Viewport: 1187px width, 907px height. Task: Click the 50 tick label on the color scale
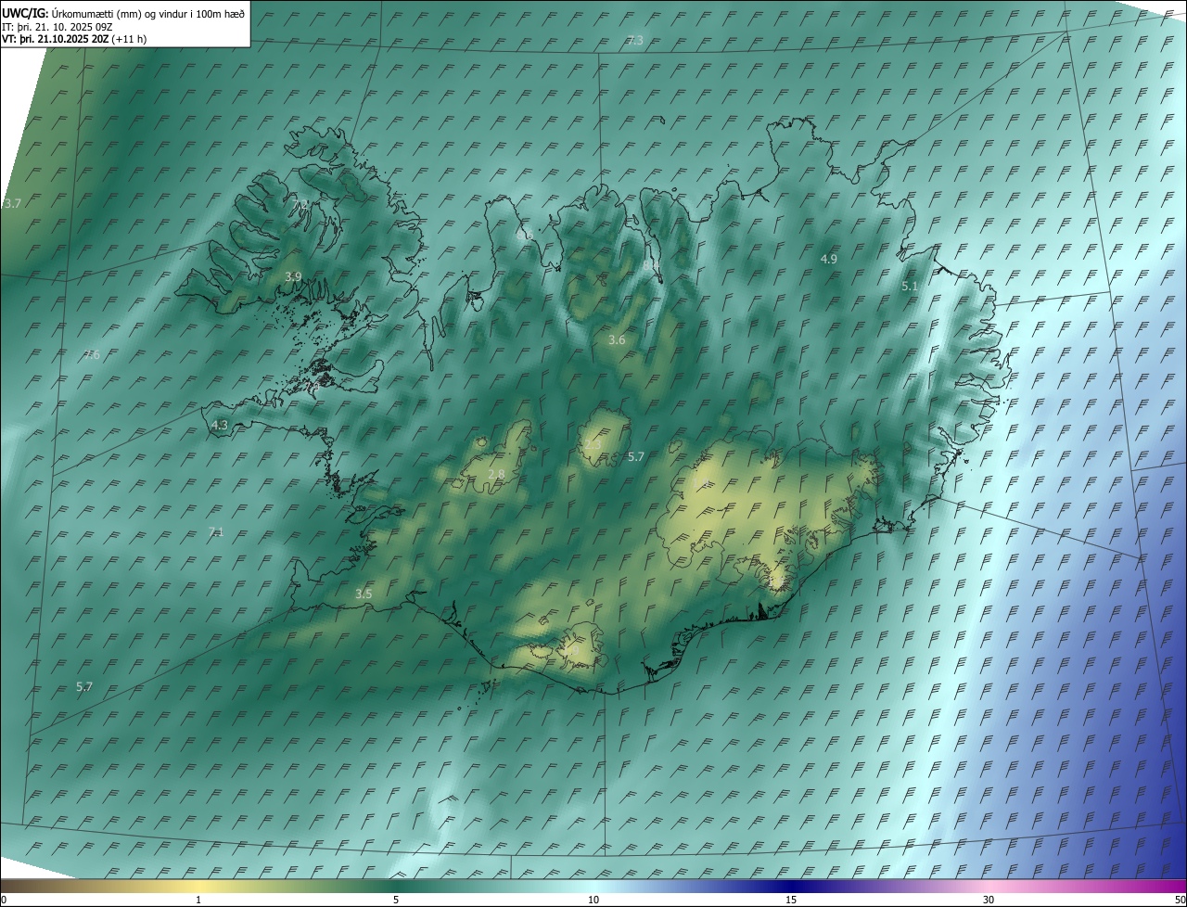[x=1180, y=901]
